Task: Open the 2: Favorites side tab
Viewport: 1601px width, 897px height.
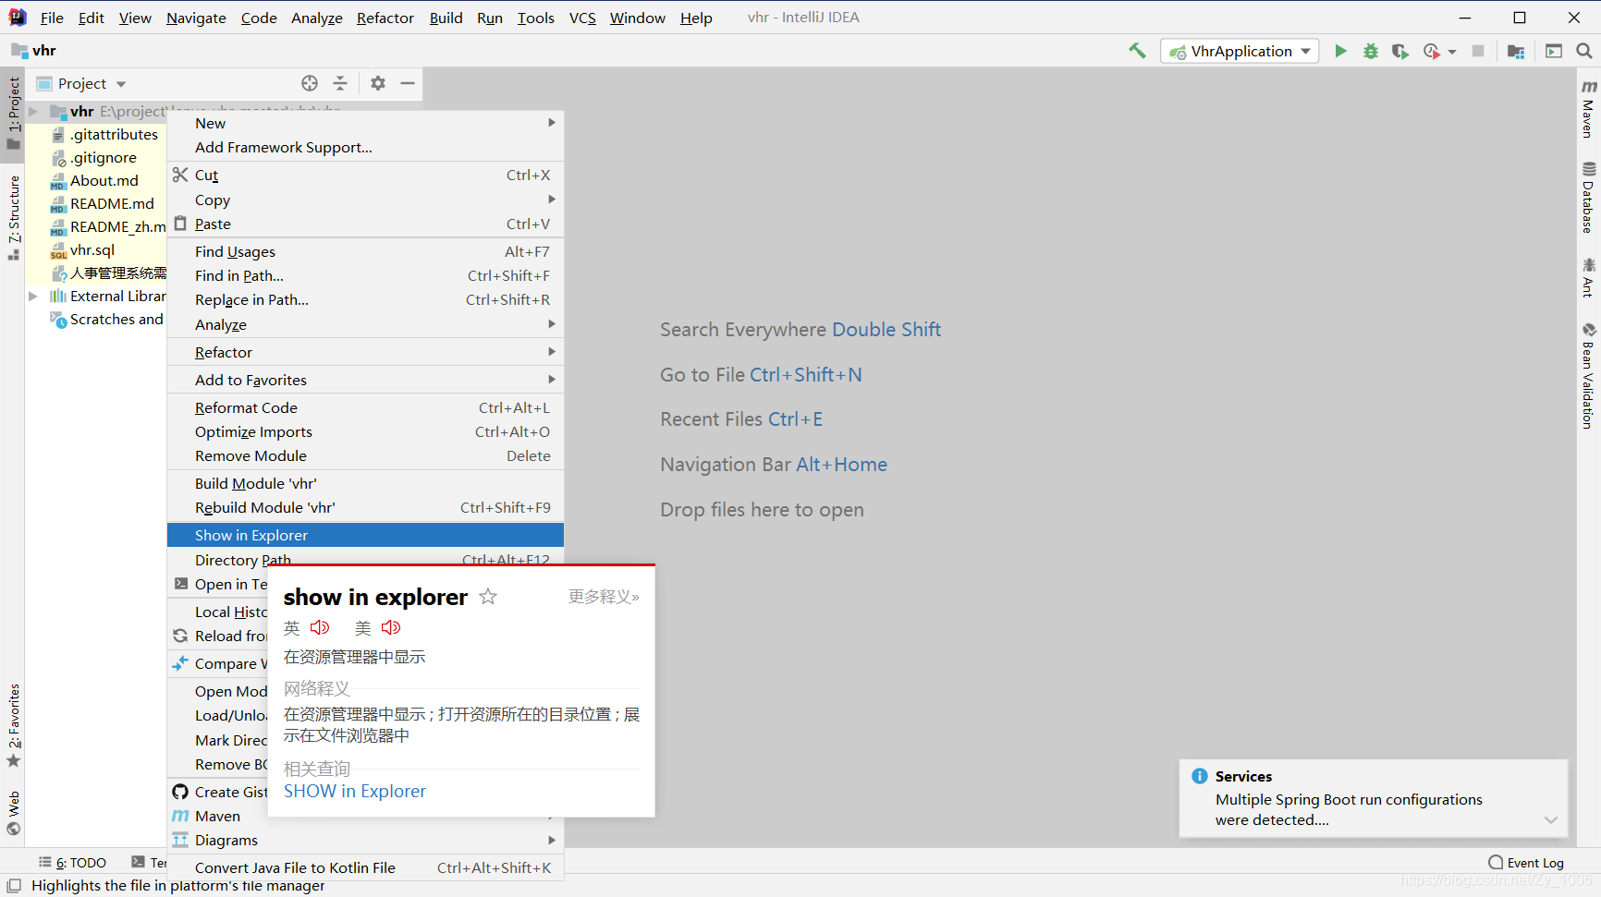Action: click(13, 725)
